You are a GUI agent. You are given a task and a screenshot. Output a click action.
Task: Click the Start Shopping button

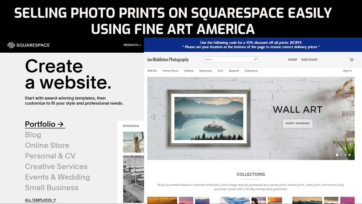pos(298,124)
